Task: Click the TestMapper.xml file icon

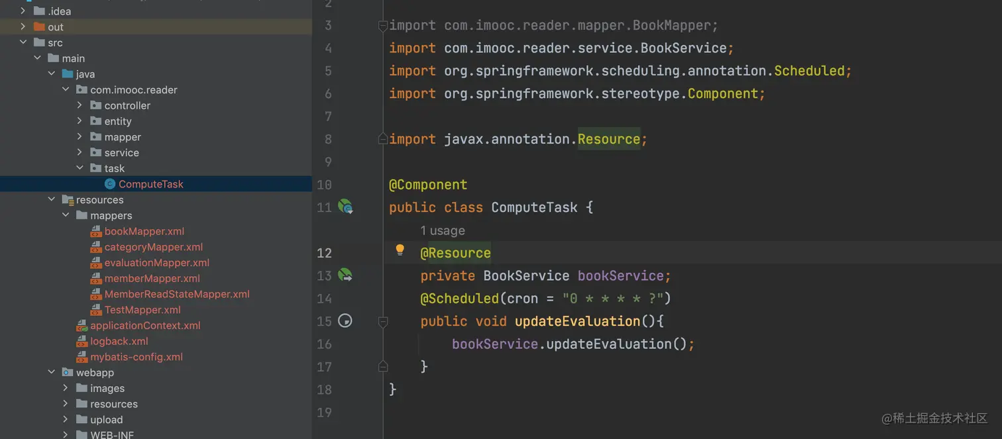Action: click(96, 310)
